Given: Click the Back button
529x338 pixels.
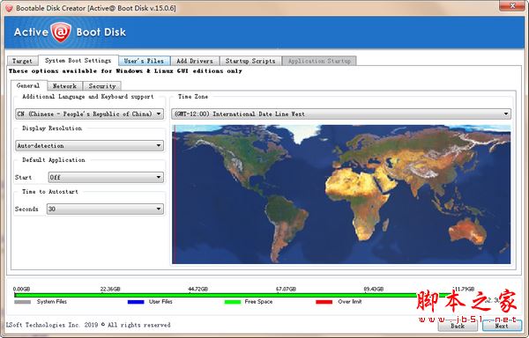Looking at the screenshot, I should (458, 325).
